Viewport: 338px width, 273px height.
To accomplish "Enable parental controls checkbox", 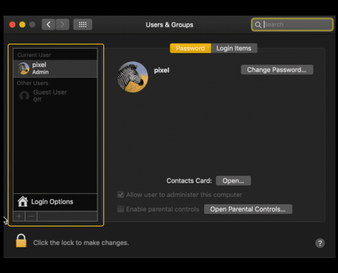I will pyautogui.click(x=120, y=209).
